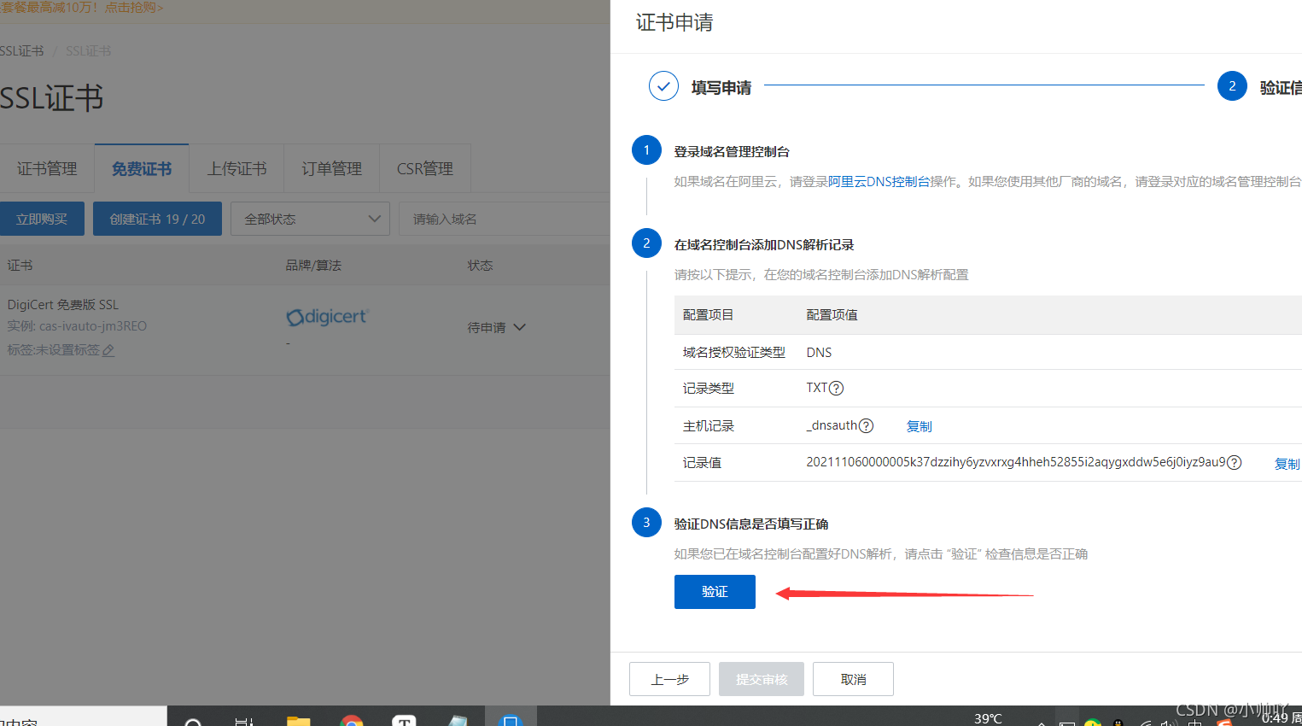This screenshot has height=726, width=1302.
Task: Focus the 请输入域名 search field
Action: tap(504, 219)
